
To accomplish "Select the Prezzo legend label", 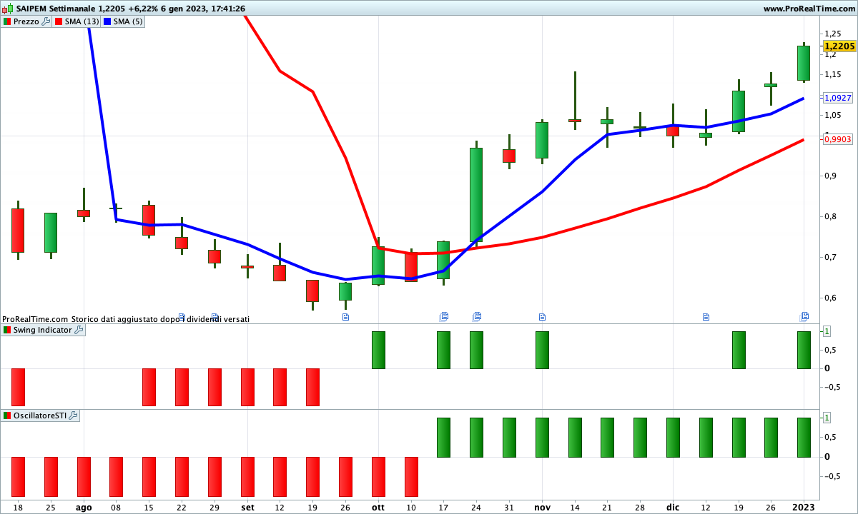I will pos(26,21).
